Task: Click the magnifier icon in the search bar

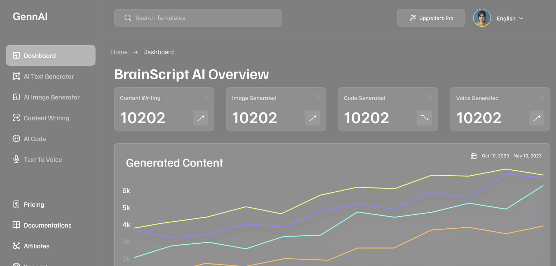Action: click(128, 18)
